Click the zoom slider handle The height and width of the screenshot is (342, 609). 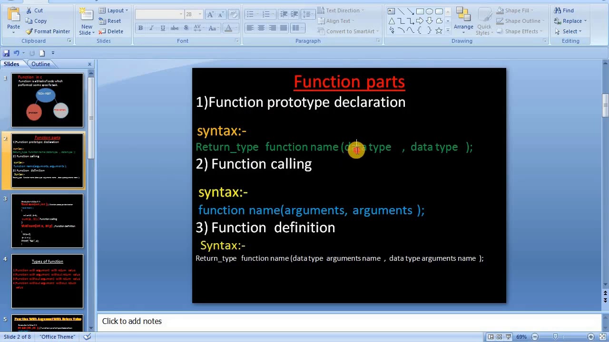coord(555,337)
